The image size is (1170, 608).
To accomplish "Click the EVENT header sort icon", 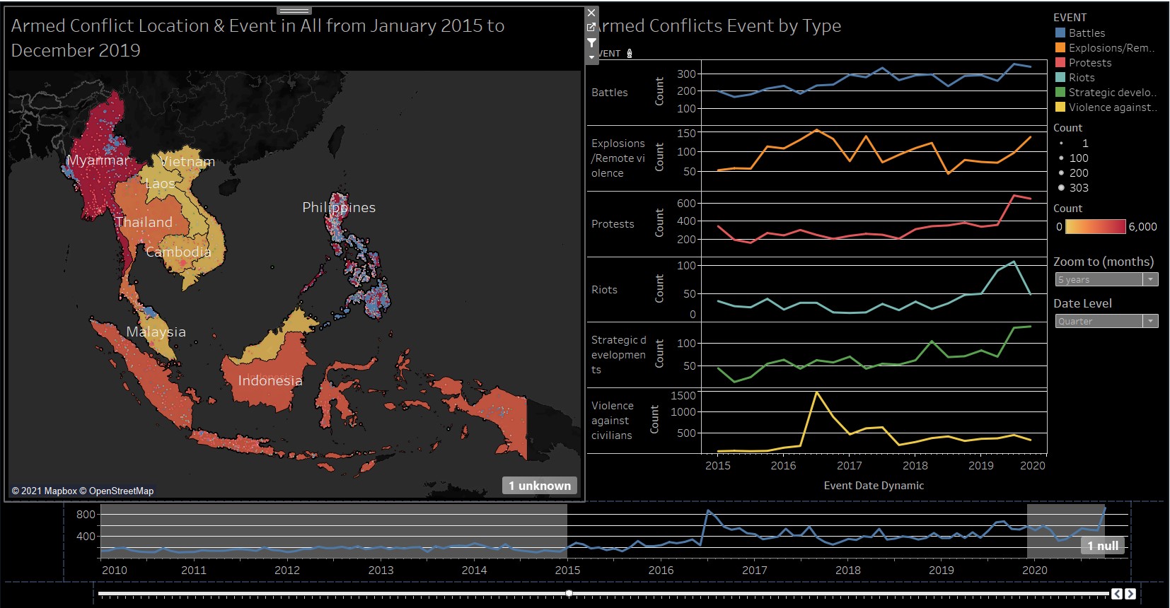I will (630, 54).
